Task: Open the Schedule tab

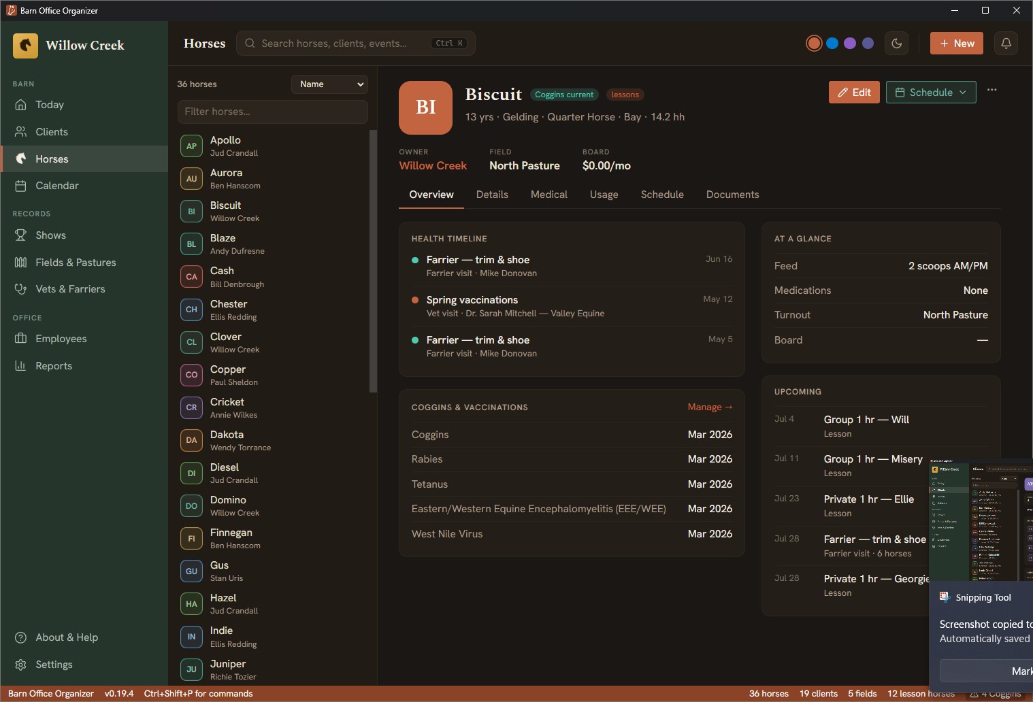Action: click(x=662, y=195)
